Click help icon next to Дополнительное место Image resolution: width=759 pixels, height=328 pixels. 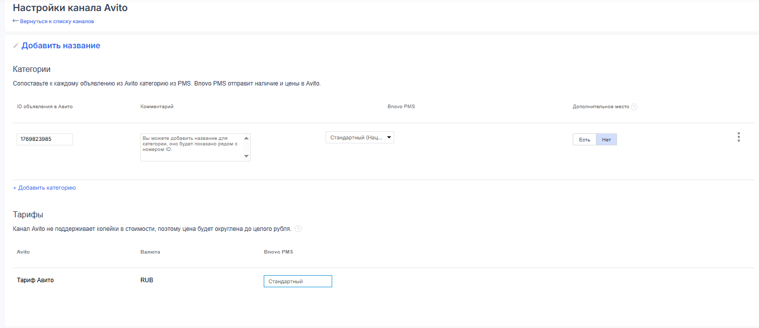coord(634,107)
